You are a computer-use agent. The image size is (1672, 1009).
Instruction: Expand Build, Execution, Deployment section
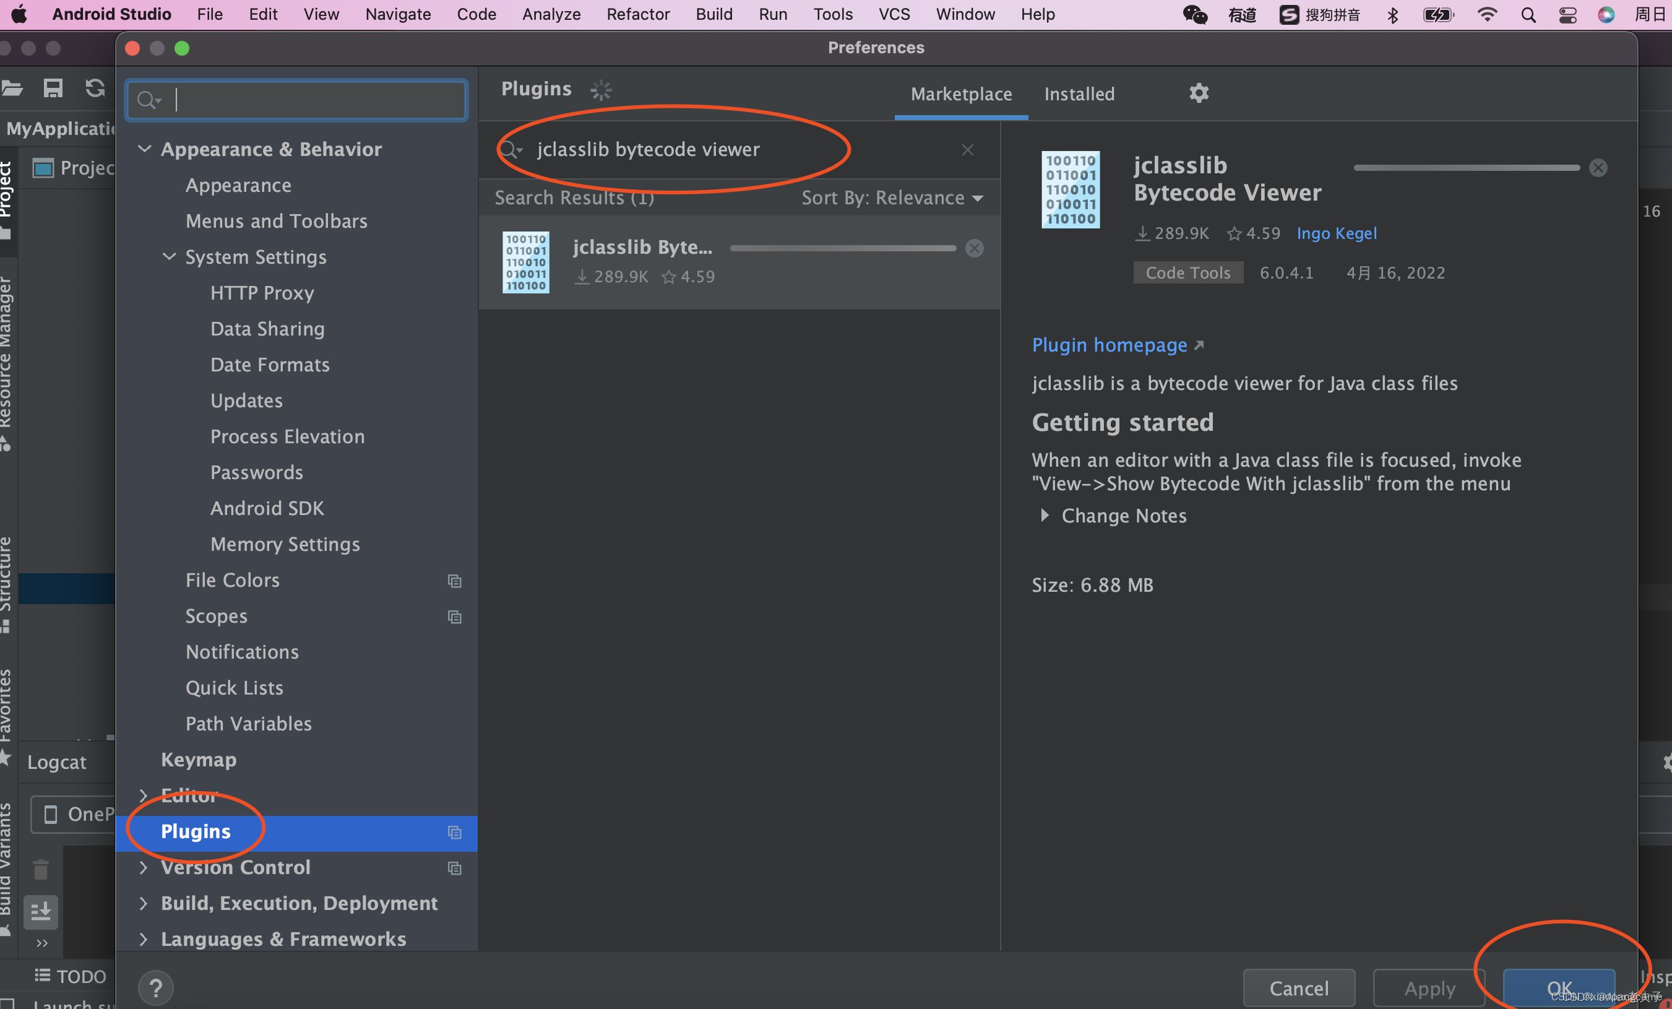pyautogui.click(x=143, y=903)
